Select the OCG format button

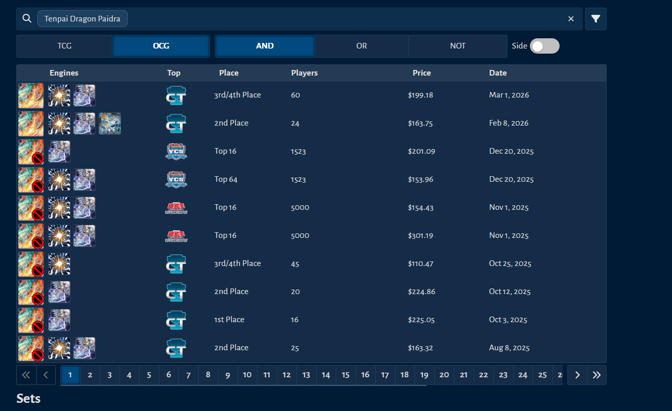(161, 46)
